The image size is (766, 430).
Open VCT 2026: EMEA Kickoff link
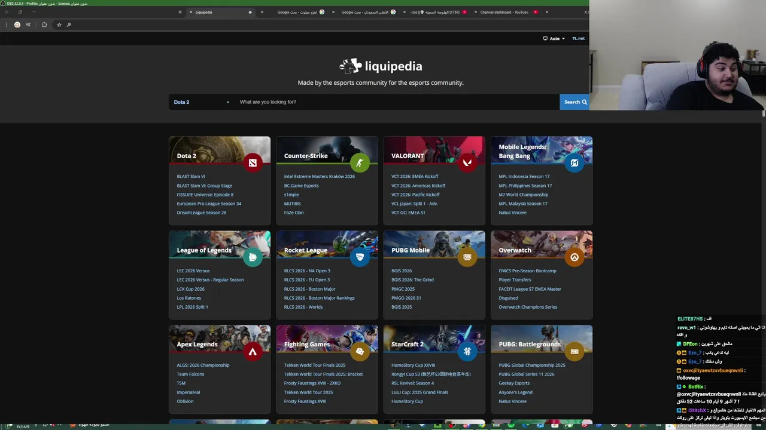point(415,176)
